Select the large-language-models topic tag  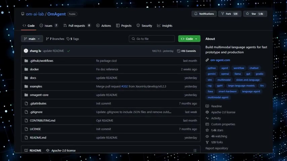click(241, 86)
